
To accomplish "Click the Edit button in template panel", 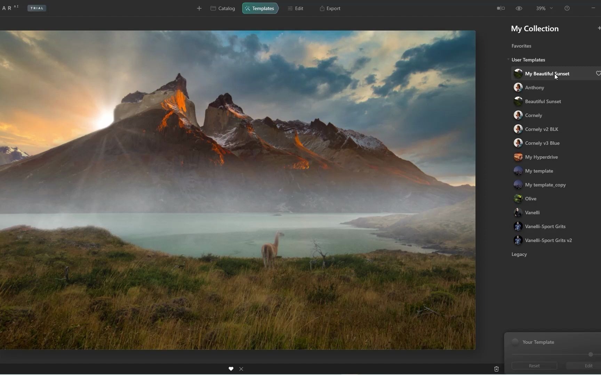I will click(584, 366).
